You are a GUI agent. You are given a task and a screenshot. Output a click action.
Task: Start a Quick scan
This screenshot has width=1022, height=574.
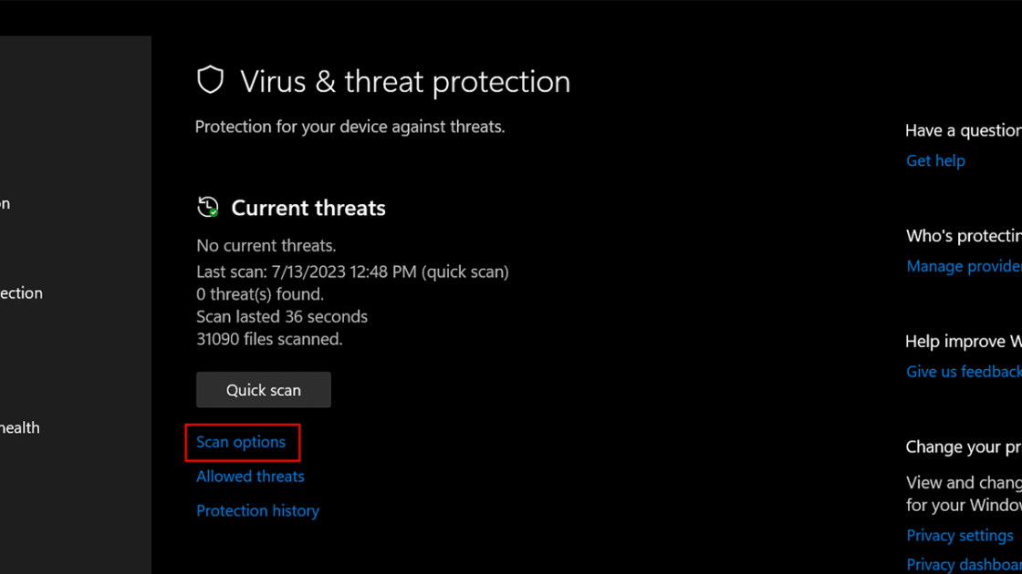click(x=264, y=390)
